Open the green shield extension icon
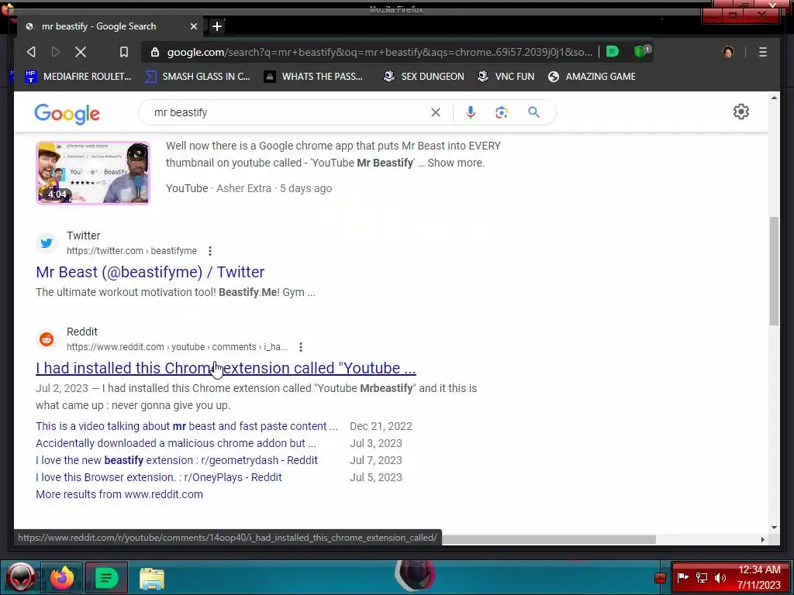 [641, 51]
